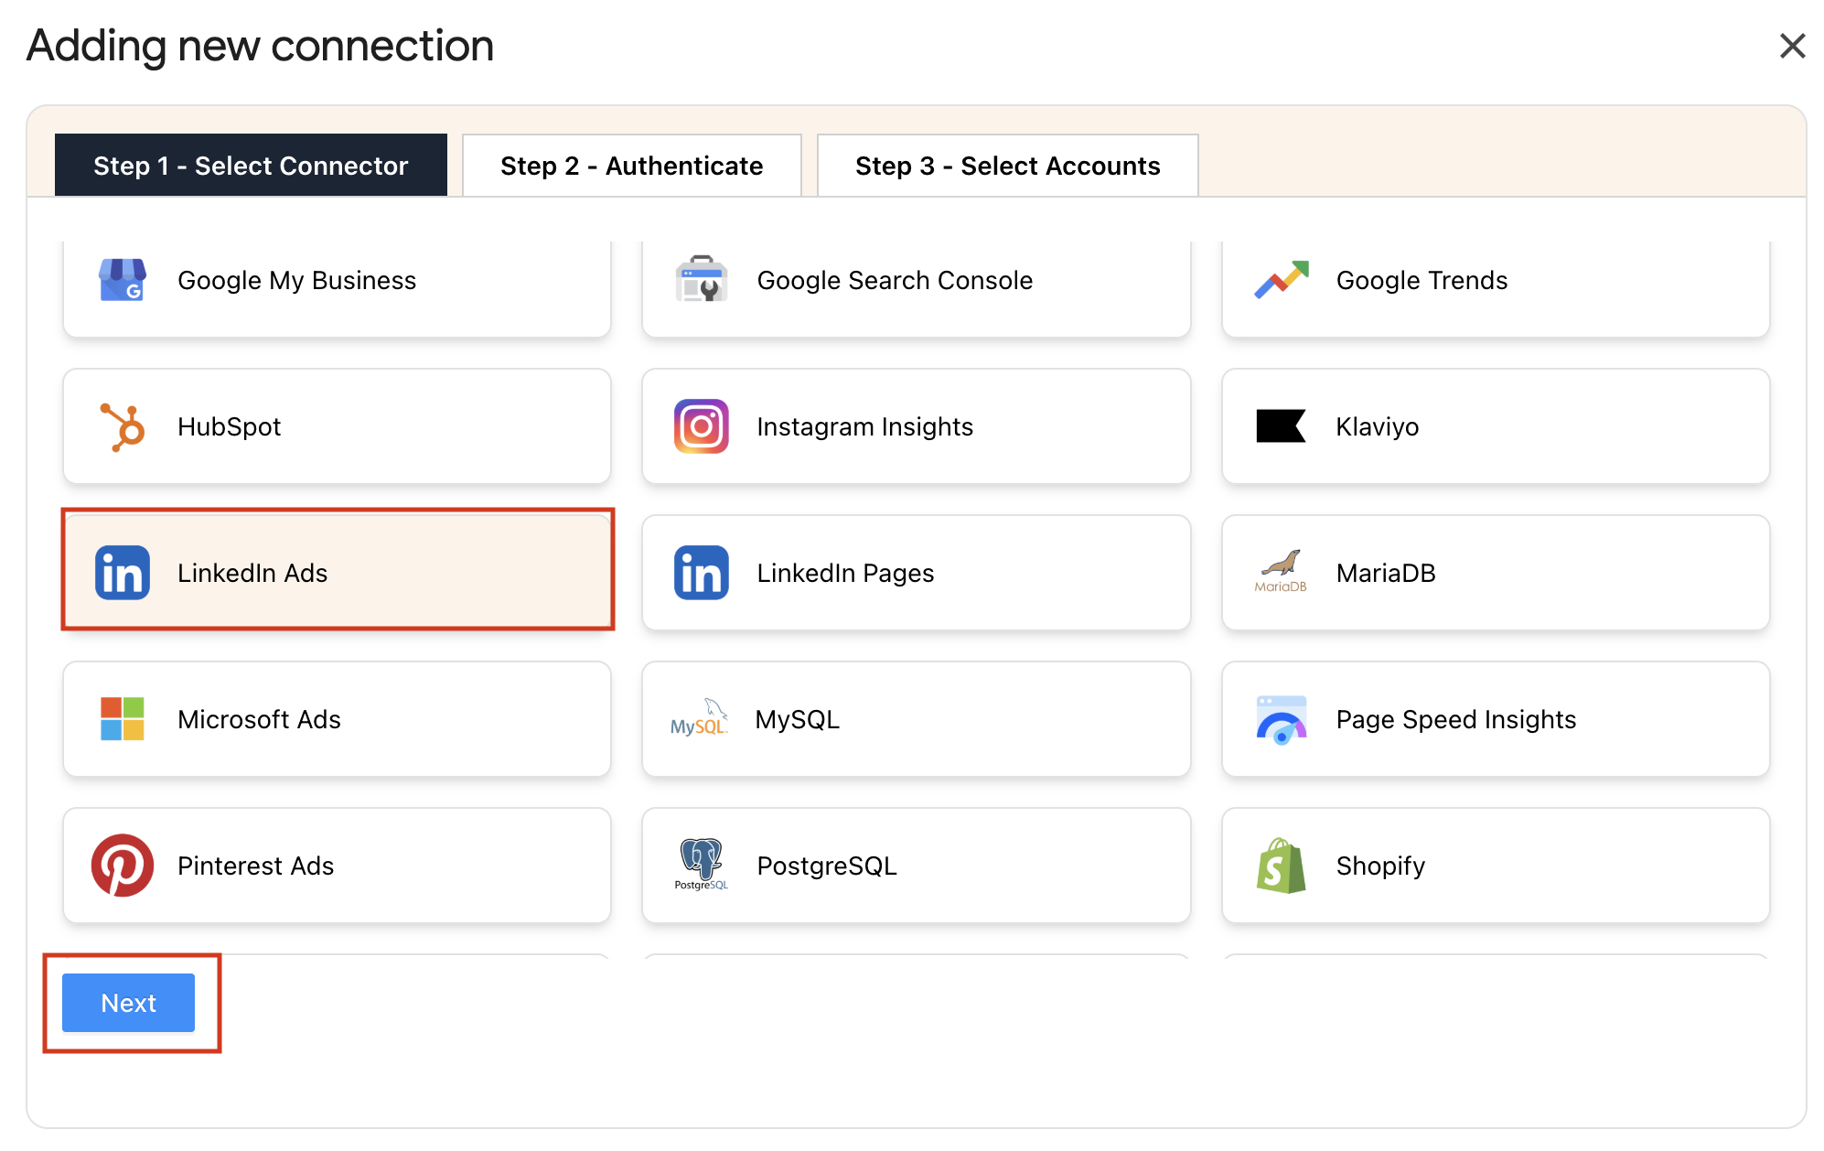Click the Google My Business store icon

pyautogui.click(x=123, y=280)
